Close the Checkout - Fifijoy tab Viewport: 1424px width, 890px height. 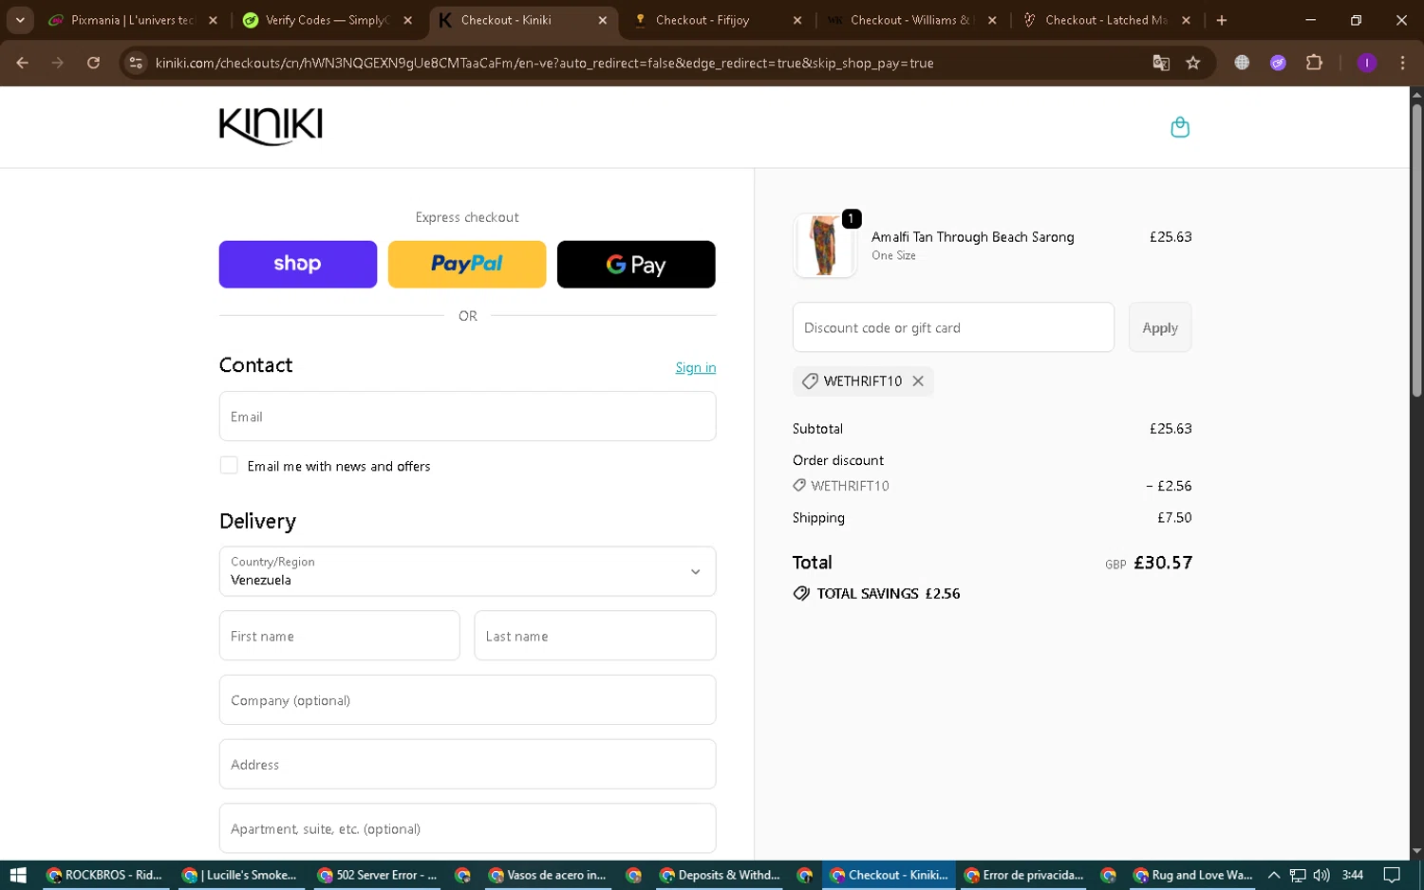pyautogui.click(x=796, y=20)
